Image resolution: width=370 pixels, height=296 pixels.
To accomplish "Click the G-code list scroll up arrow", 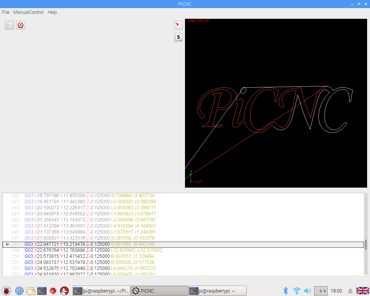I will coord(366,195).
